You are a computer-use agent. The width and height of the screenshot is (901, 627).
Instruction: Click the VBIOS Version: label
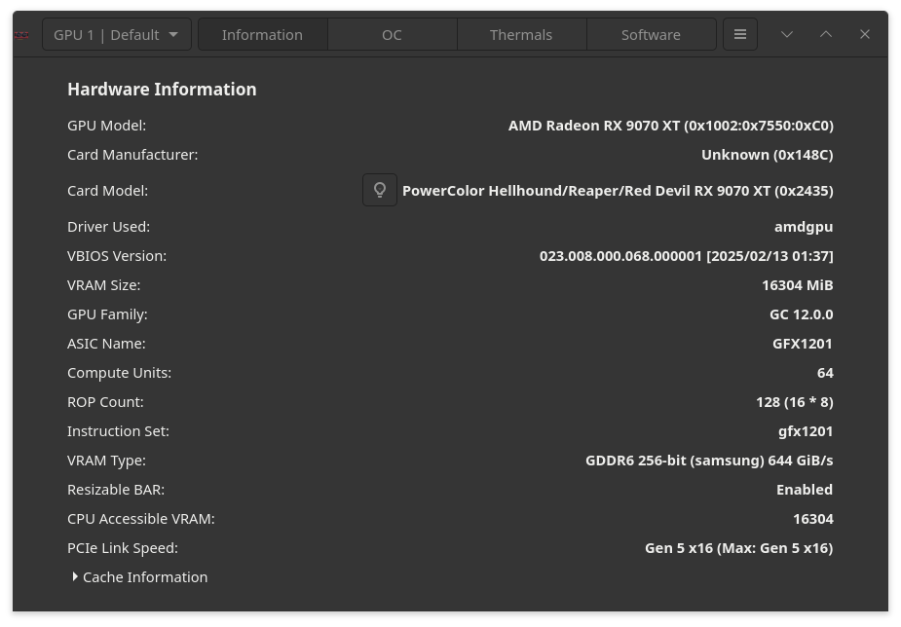coord(117,256)
